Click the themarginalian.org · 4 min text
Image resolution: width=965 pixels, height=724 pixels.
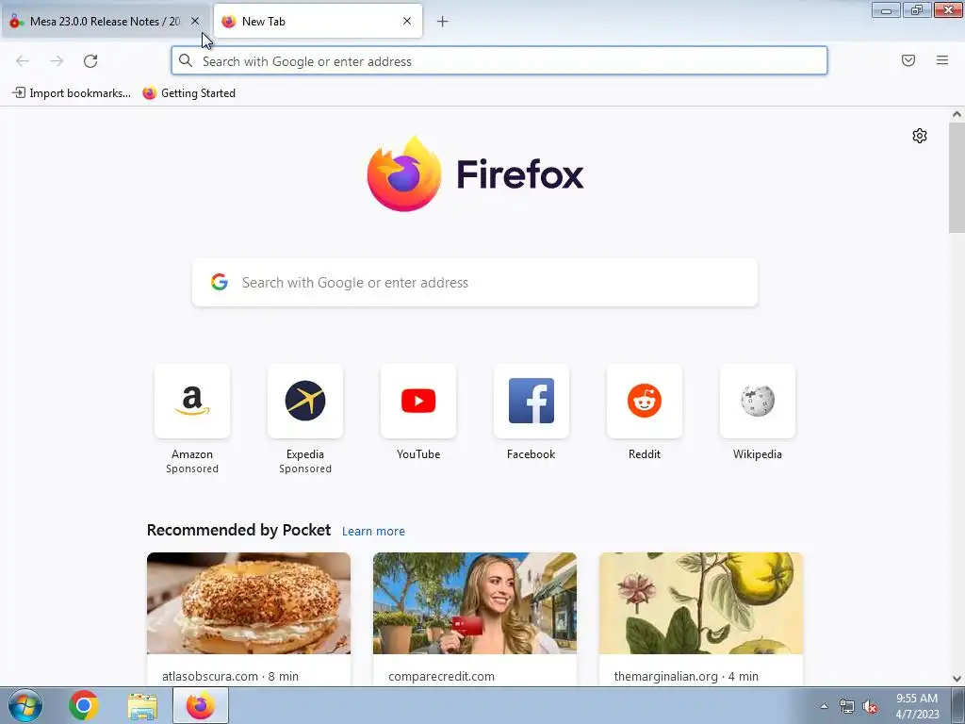coord(686,676)
